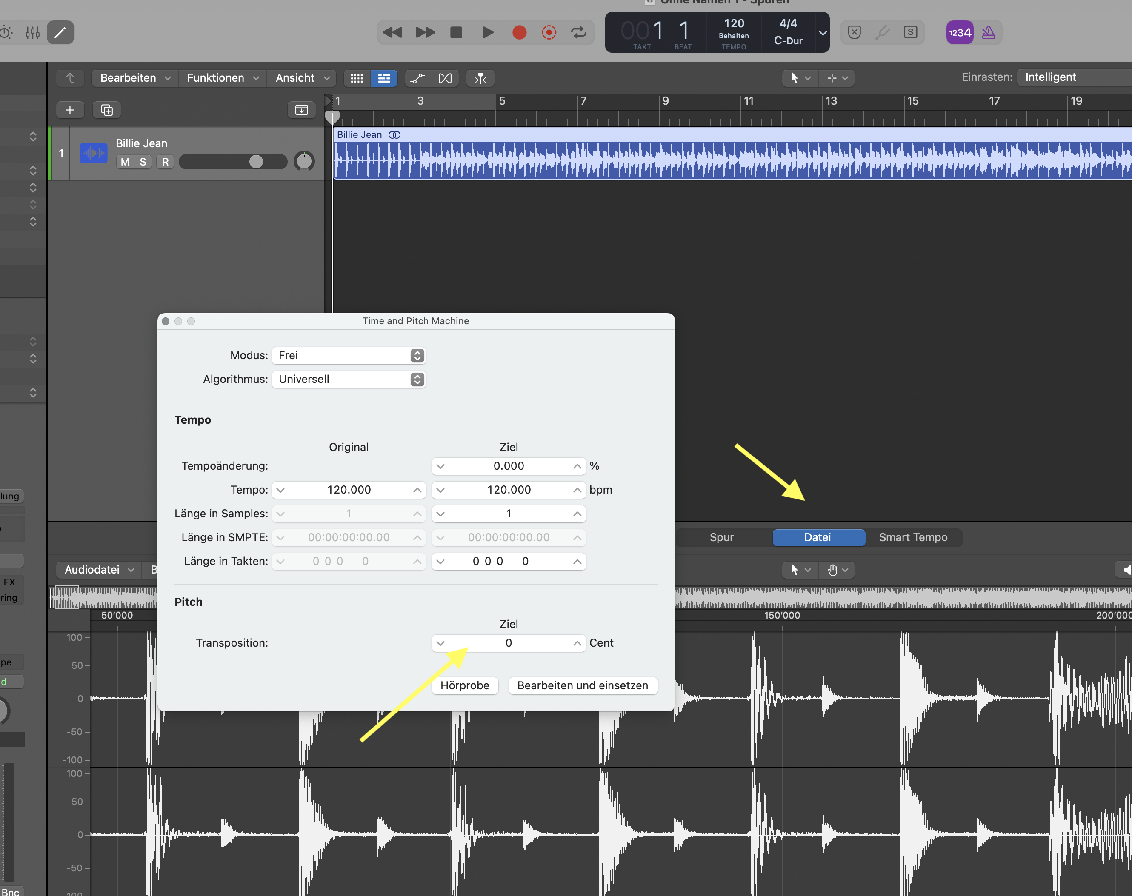Toggle the Editors pencil button
This screenshot has height=896, width=1132.
click(60, 32)
